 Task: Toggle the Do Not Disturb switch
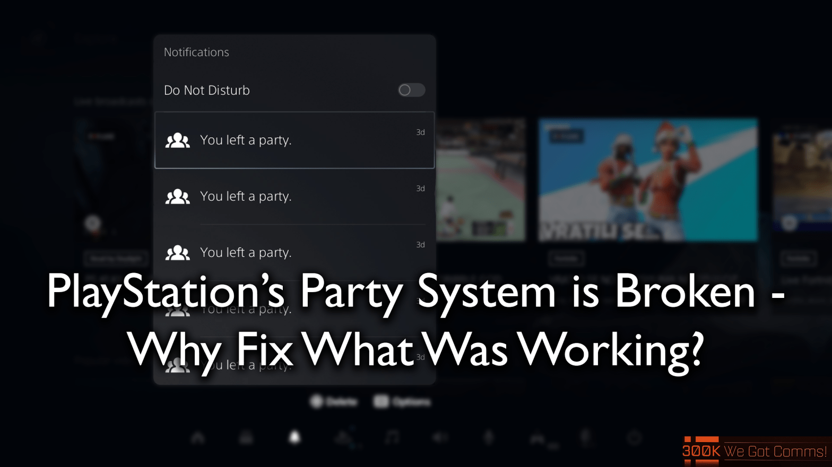pyautogui.click(x=411, y=90)
